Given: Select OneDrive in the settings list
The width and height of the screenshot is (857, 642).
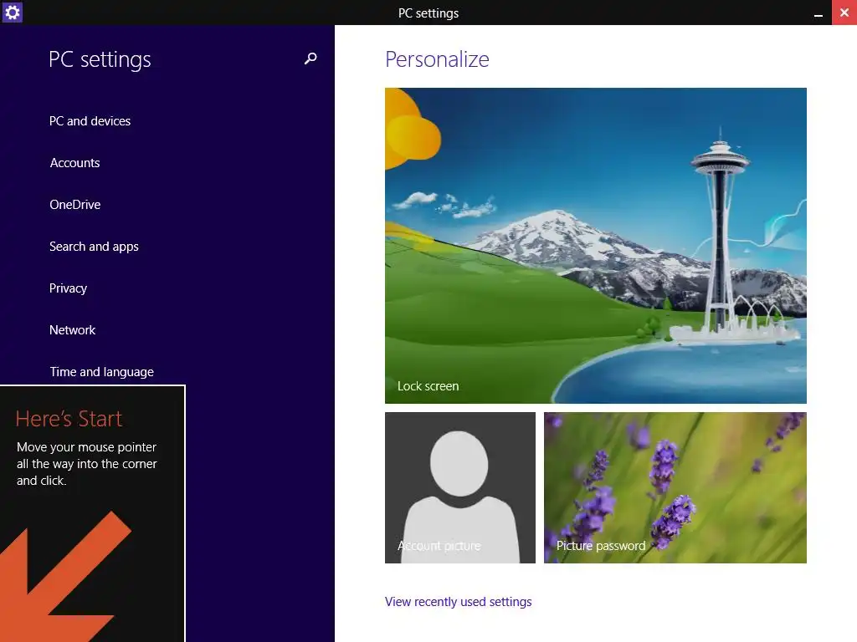Looking at the screenshot, I should tap(74, 205).
